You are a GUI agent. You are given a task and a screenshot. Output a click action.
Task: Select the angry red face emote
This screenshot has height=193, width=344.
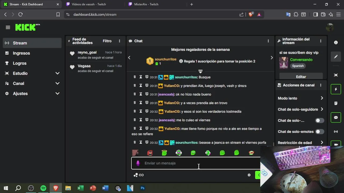pos(150,153)
